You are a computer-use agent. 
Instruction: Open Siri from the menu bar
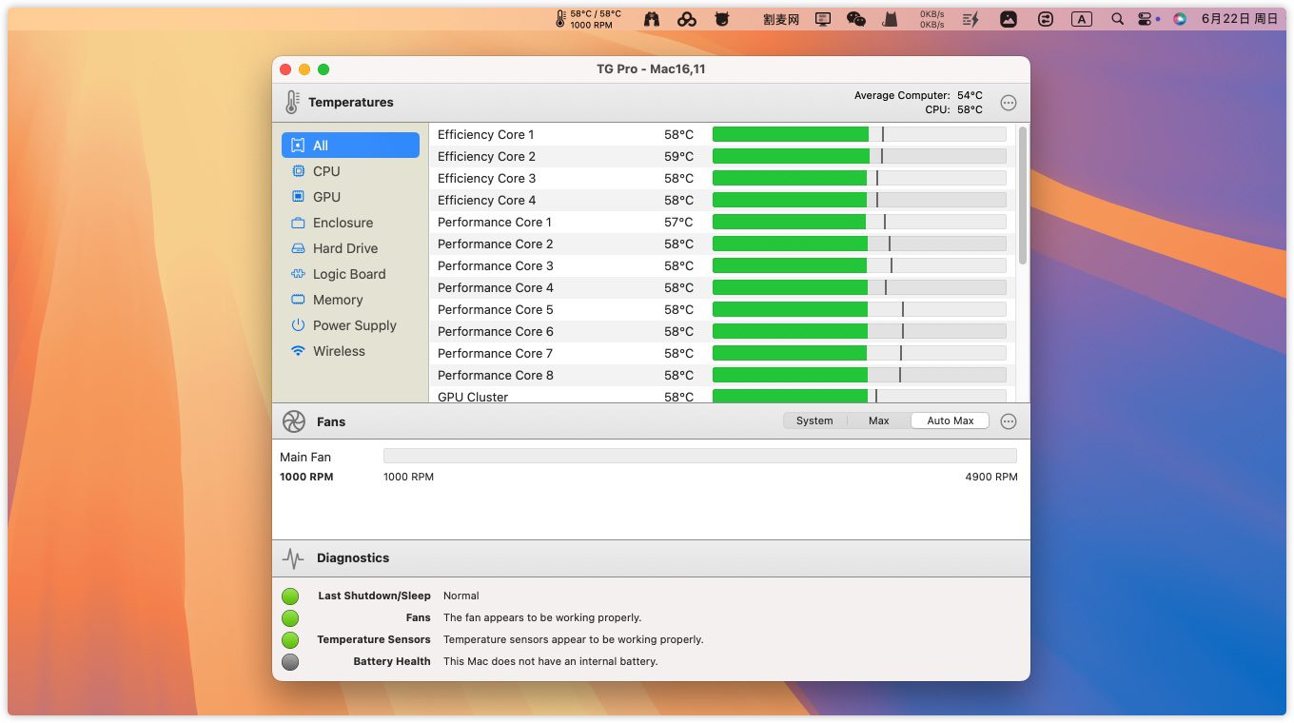coord(1180,19)
